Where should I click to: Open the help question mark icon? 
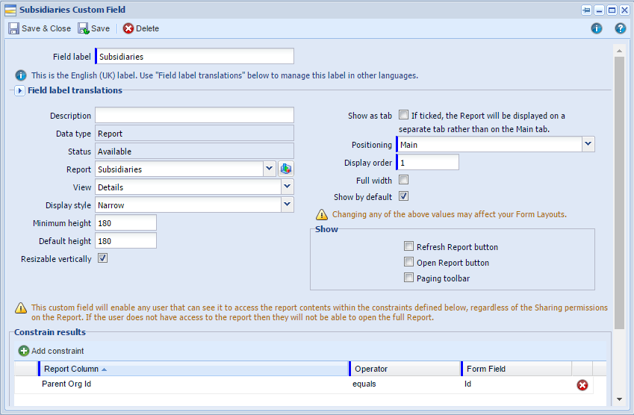621,28
